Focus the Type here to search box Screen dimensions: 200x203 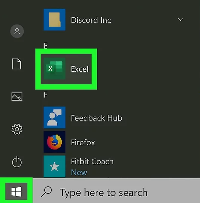[116, 191]
